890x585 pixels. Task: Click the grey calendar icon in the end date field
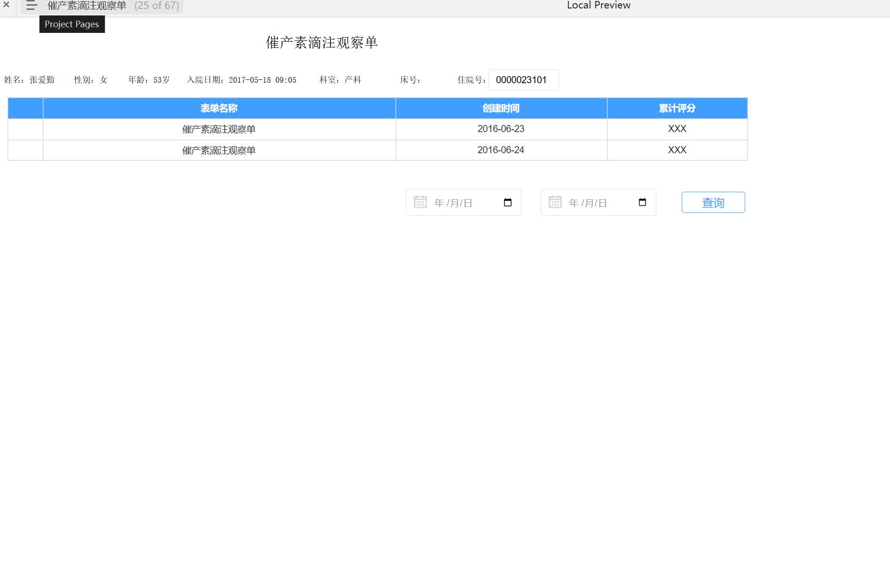[555, 202]
